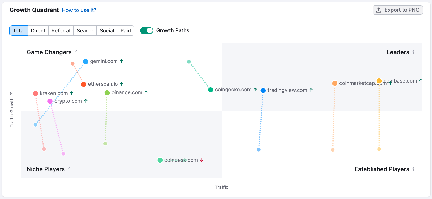Click the up arrow beside gemini.com
Image resolution: width=432 pixels, height=199 pixels.
point(122,61)
